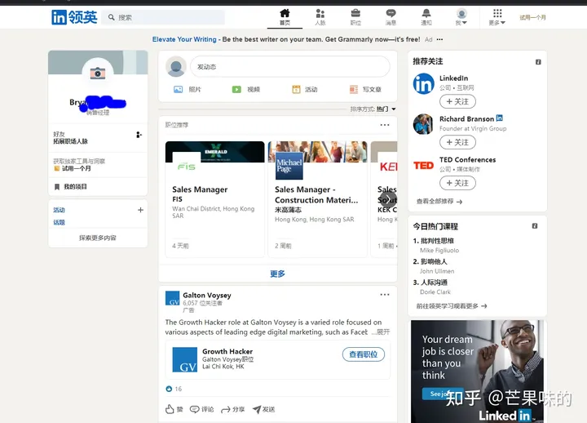Open the 批判性思维 course
587x423 pixels.
click(437, 241)
